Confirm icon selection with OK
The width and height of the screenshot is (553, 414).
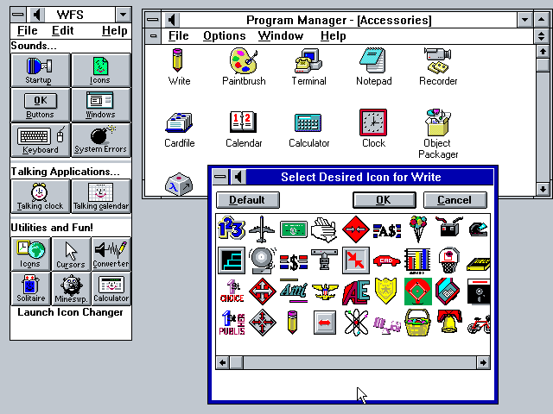384,200
